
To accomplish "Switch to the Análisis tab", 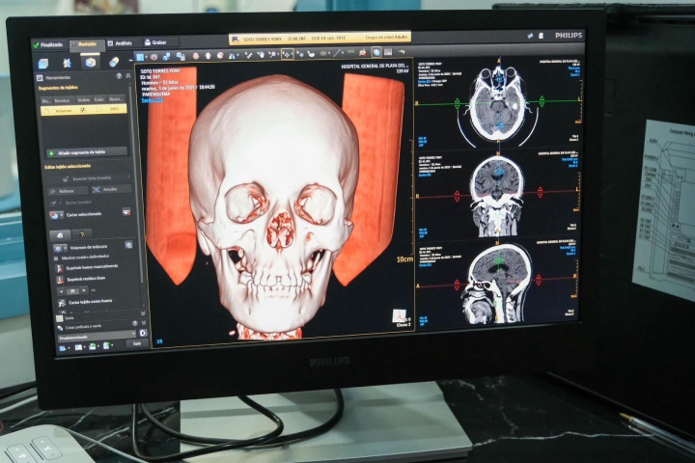I will (x=121, y=43).
